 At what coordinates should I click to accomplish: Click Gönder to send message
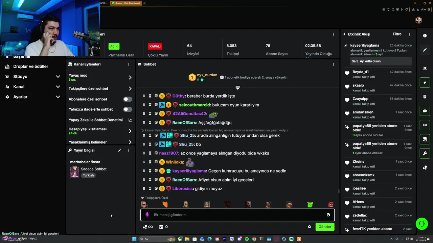point(325,227)
